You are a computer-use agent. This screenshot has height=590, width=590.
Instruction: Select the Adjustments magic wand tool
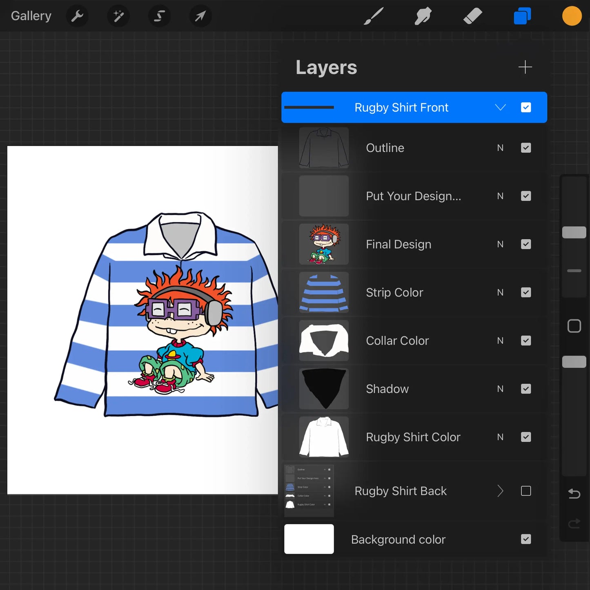pyautogui.click(x=118, y=16)
